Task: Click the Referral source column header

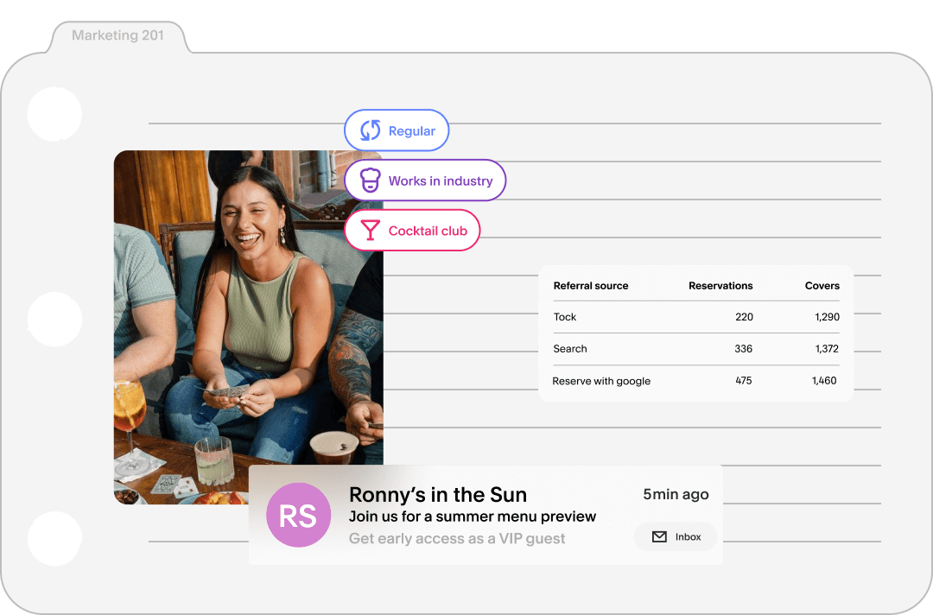Action: click(x=591, y=286)
